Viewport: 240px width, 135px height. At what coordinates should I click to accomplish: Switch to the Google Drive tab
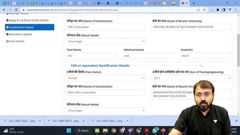point(24,3)
